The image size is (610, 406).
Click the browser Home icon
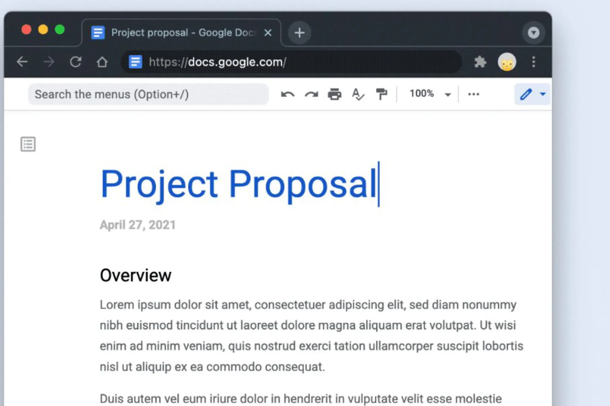[x=103, y=62]
